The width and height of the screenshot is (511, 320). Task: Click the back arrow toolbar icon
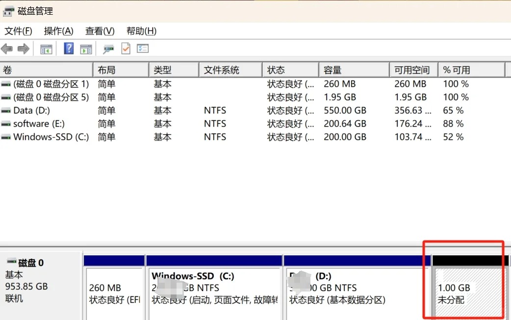7,49
